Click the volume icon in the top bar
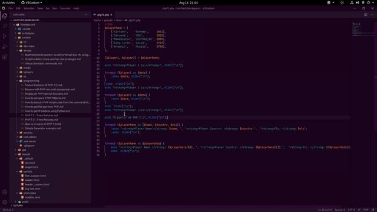 click(358, 2)
